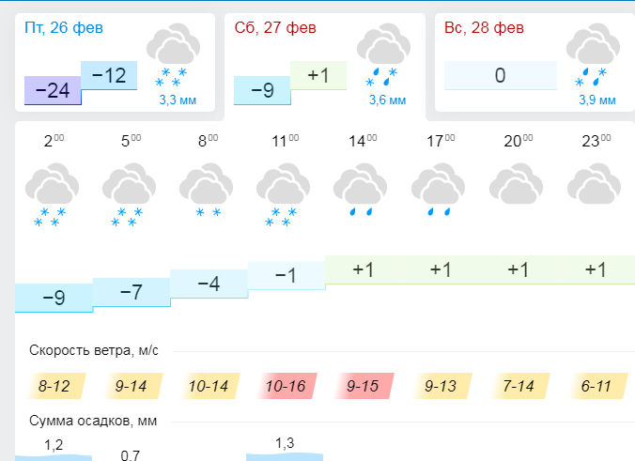
Task: Click cloudy icon for 20:00
Action: coord(517,185)
